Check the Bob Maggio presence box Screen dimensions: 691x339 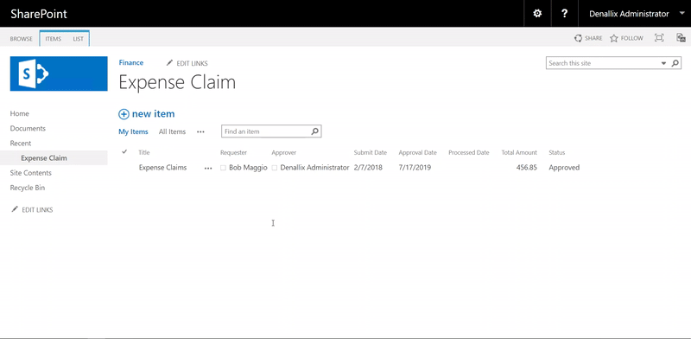coord(223,168)
